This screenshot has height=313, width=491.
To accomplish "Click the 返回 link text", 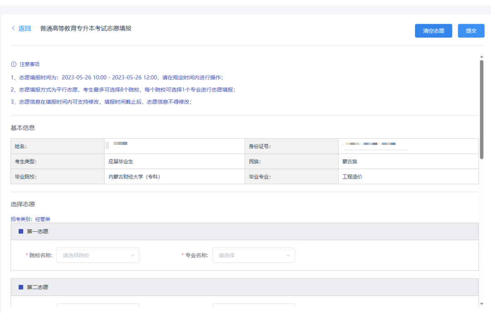I will coord(25,29).
